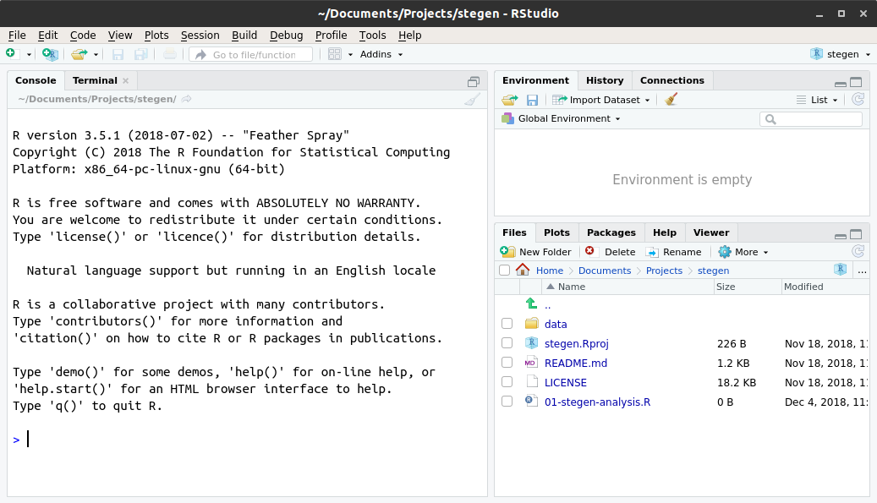Open the Global Environment dropdown
Viewport: 877px width, 503px height.
coord(562,118)
